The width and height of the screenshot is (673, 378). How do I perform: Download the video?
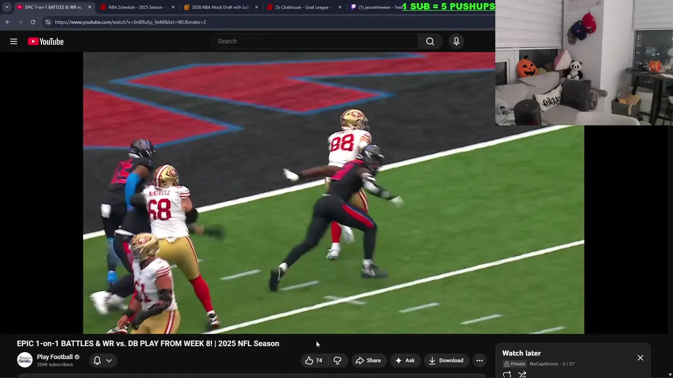446,361
